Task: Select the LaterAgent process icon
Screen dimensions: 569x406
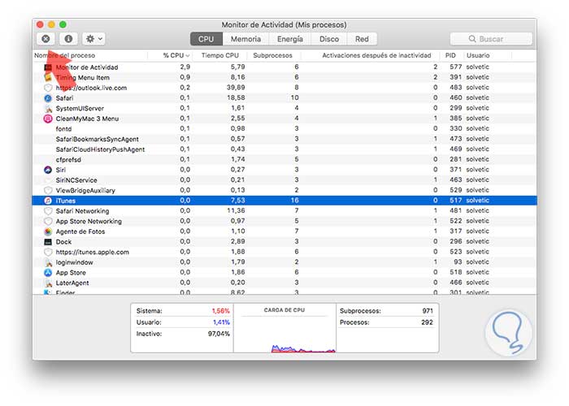Action: click(x=48, y=283)
